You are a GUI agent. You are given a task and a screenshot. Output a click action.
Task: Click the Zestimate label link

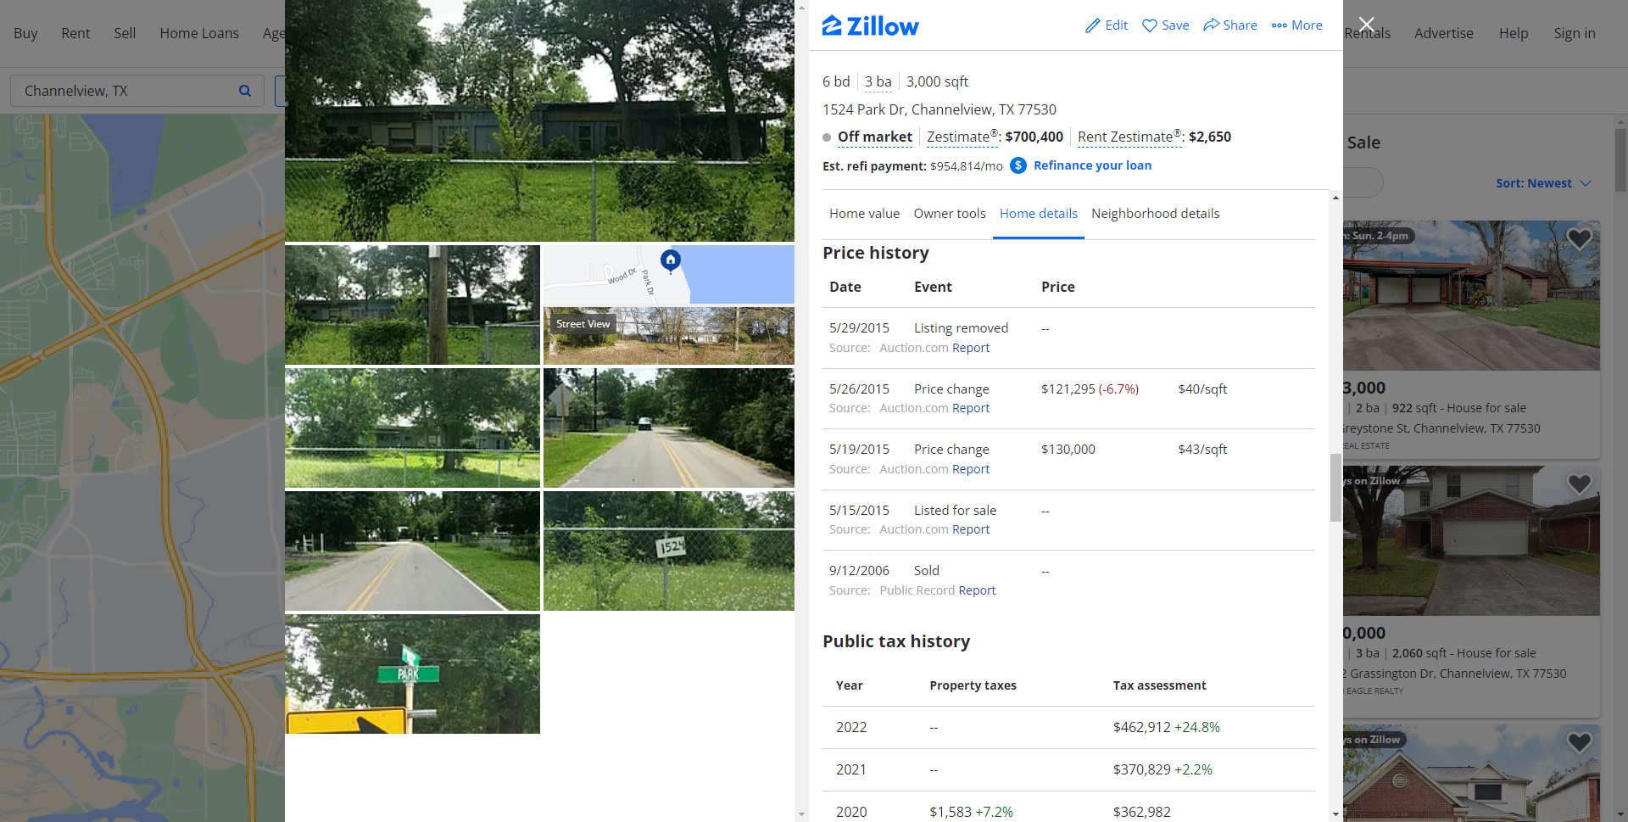(962, 137)
